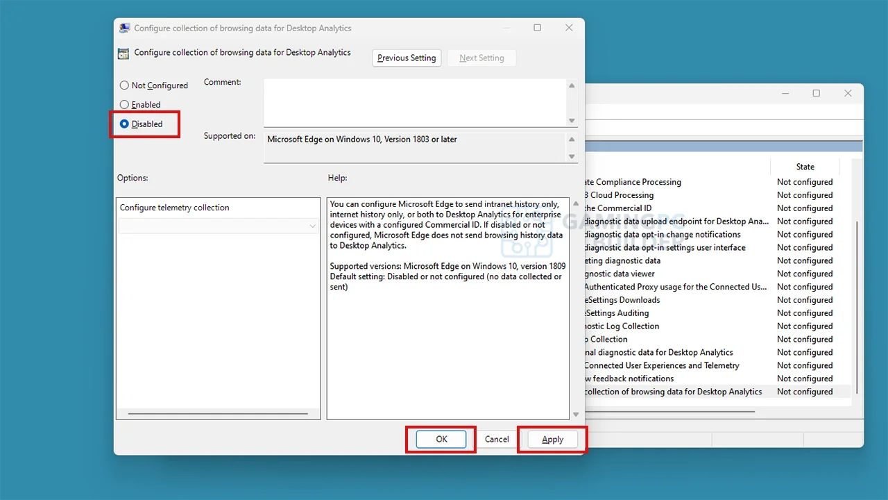Screen dimensions: 888x500
Task: Click the Help pane scroll down arrow
Action: pos(575,415)
